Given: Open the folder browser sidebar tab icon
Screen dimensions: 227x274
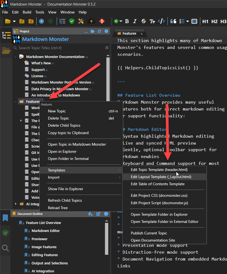Looking at the screenshot, I should pyautogui.click(x=6, y=50).
